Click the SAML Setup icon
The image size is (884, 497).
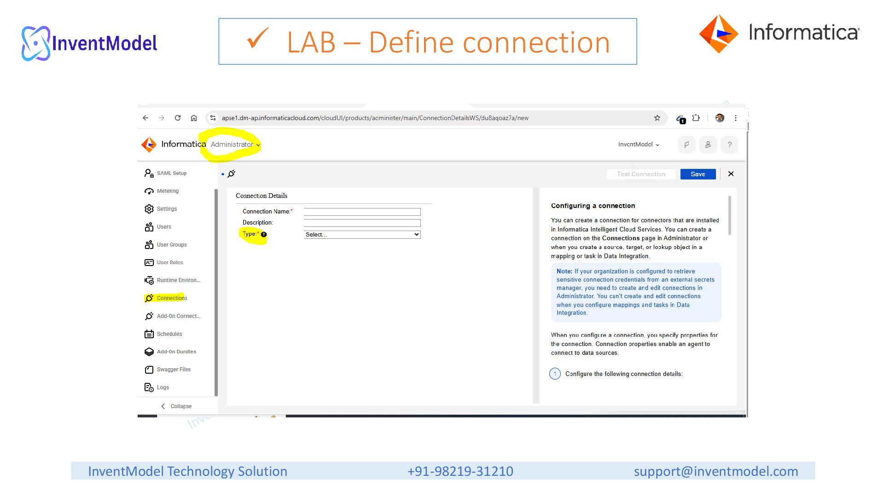pyautogui.click(x=149, y=173)
